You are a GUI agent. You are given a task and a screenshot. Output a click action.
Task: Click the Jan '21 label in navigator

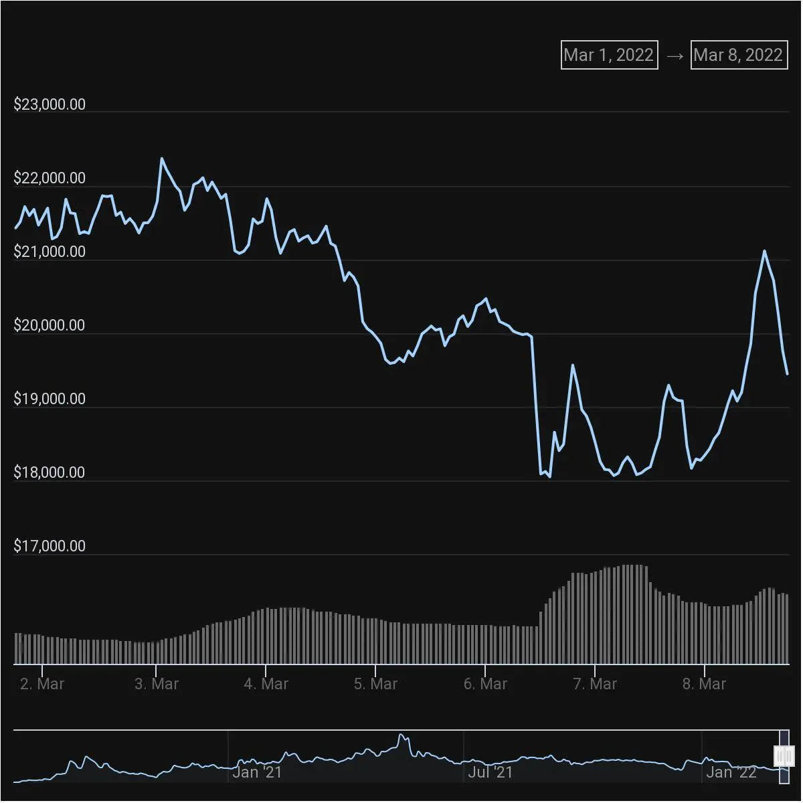(257, 772)
